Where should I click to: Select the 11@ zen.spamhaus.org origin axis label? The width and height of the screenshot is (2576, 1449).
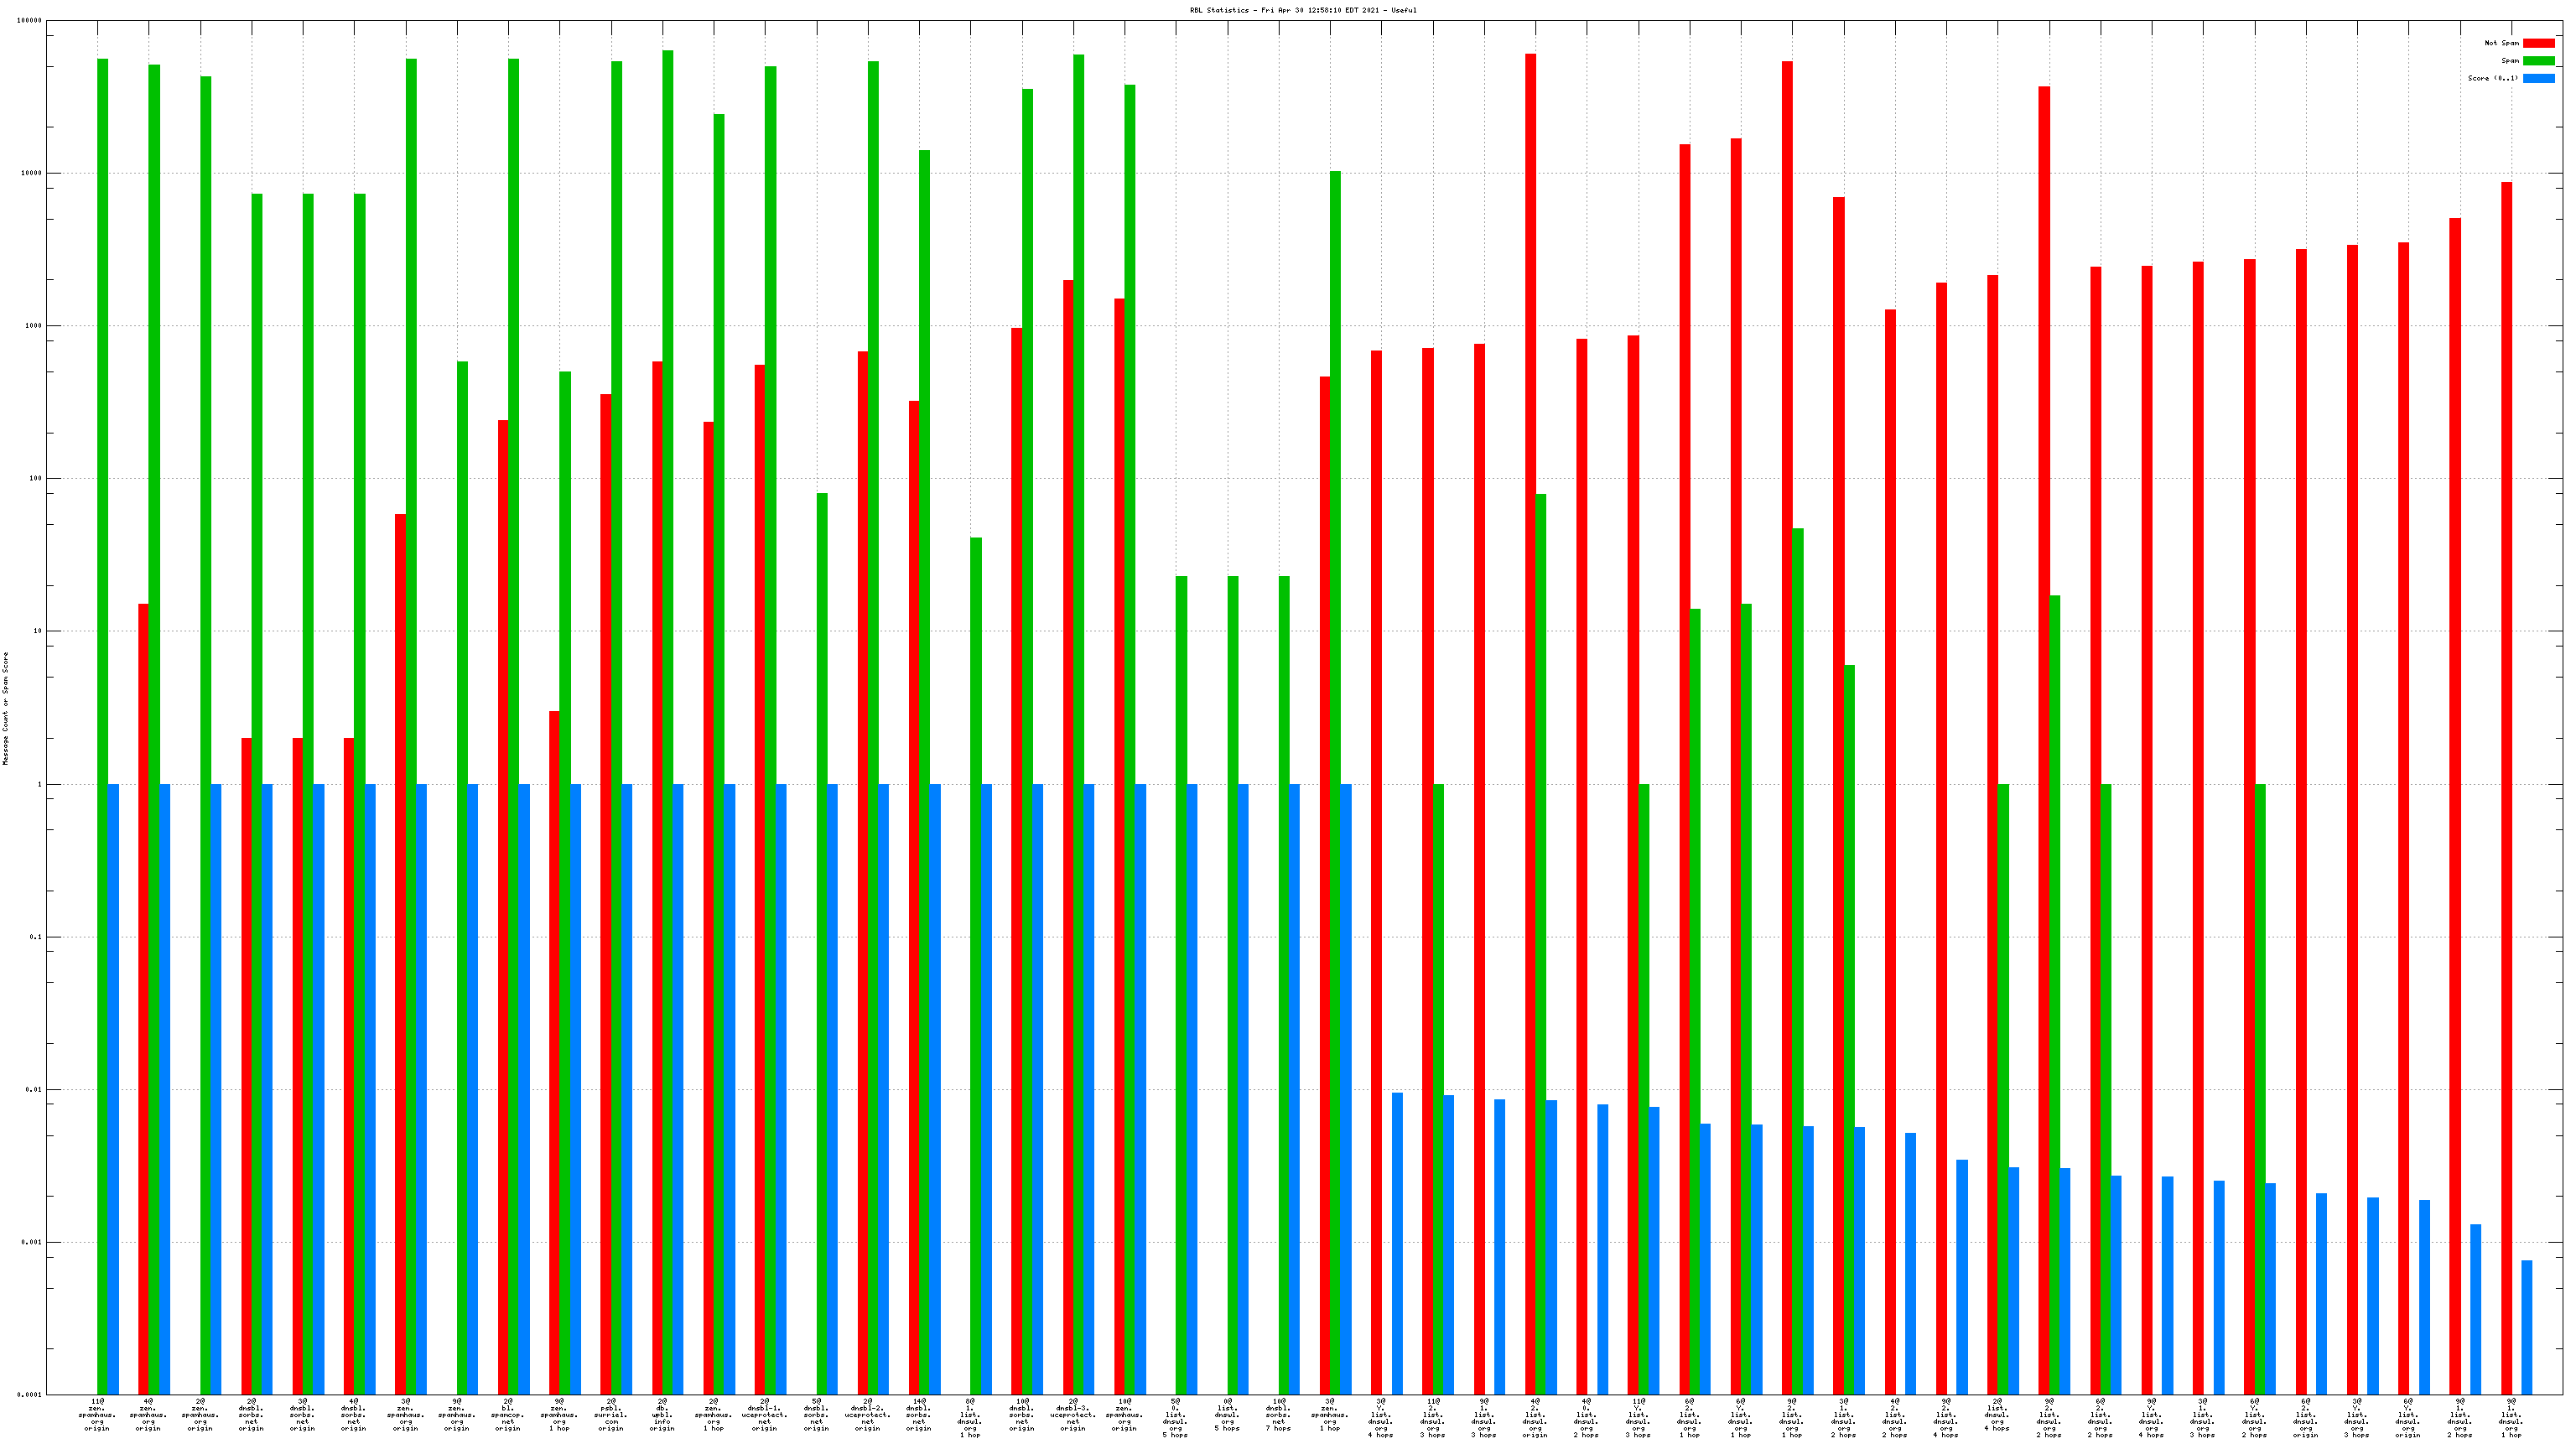coord(97,1415)
